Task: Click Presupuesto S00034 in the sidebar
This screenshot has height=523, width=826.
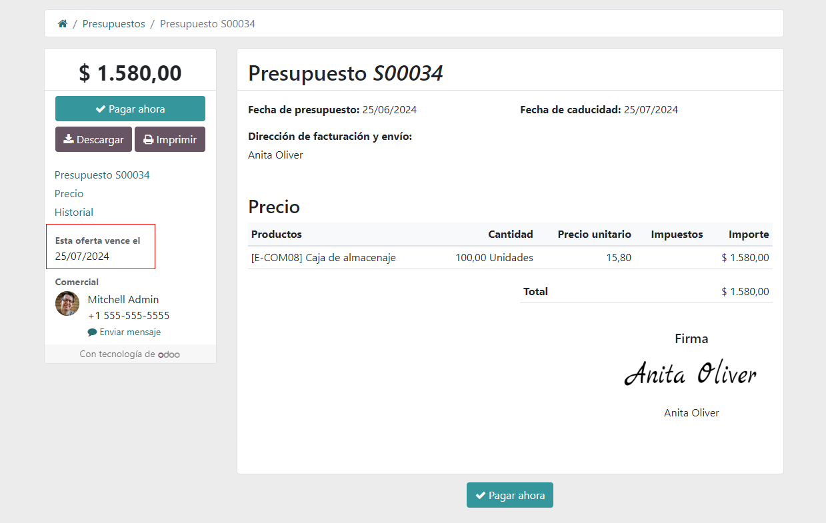Action: 102,175
